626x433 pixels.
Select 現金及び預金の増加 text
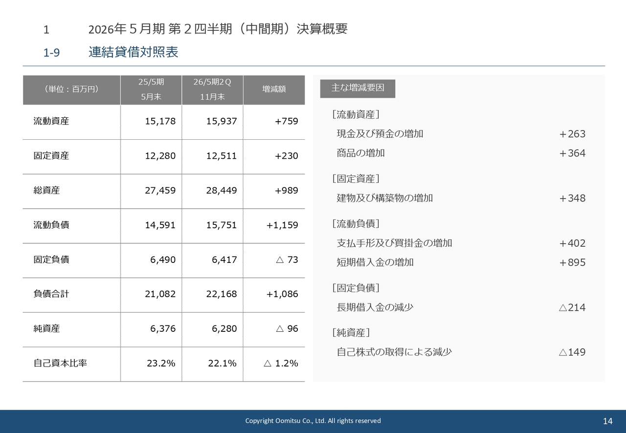pos(380,134)
